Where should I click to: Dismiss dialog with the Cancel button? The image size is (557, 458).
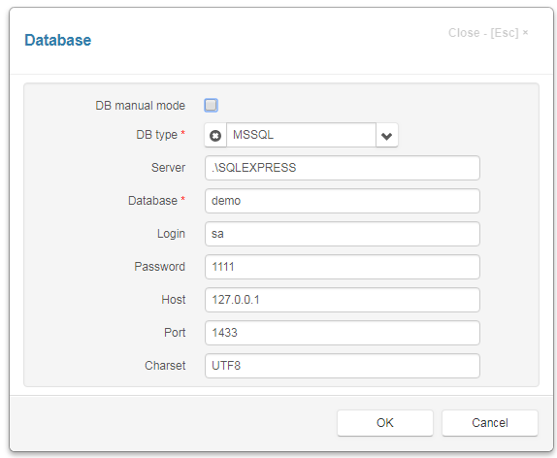point(490,423)
